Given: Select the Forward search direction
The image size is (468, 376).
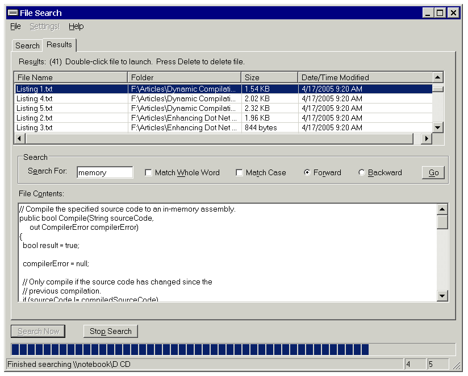Looking at the screenshot, I should 307,173.
